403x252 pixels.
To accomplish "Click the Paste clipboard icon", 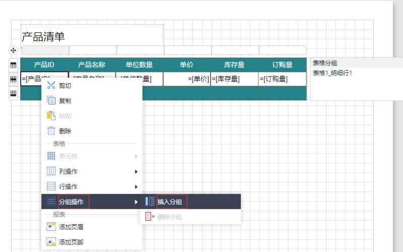I will tap(51, 116).
